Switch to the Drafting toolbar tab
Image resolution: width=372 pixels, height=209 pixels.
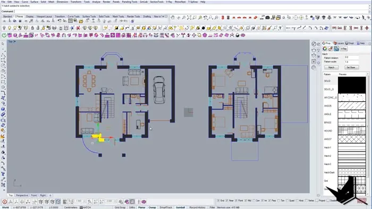[x=147, y=16]
